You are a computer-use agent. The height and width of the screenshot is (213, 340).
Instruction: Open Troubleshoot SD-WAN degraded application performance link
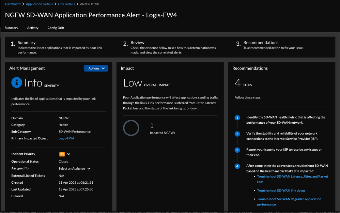pyautogui.click(x=289, y=199)
